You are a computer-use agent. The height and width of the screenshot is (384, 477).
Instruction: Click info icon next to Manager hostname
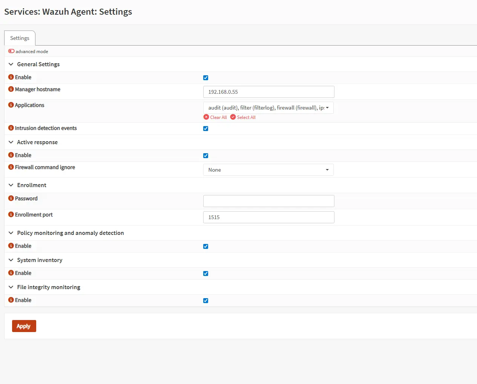point(11,89)
